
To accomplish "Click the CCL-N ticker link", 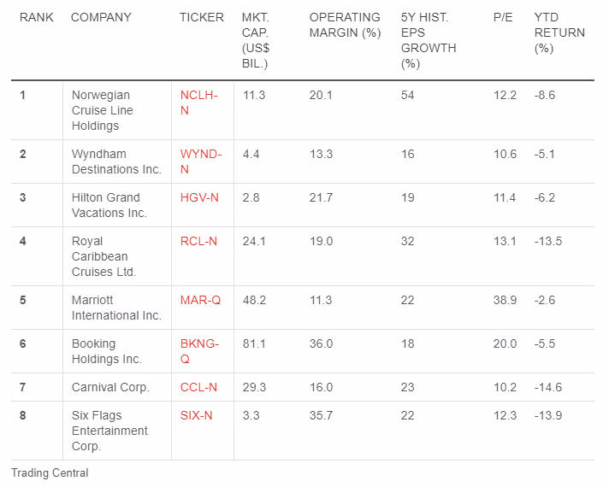I will (x=198, y=387).
